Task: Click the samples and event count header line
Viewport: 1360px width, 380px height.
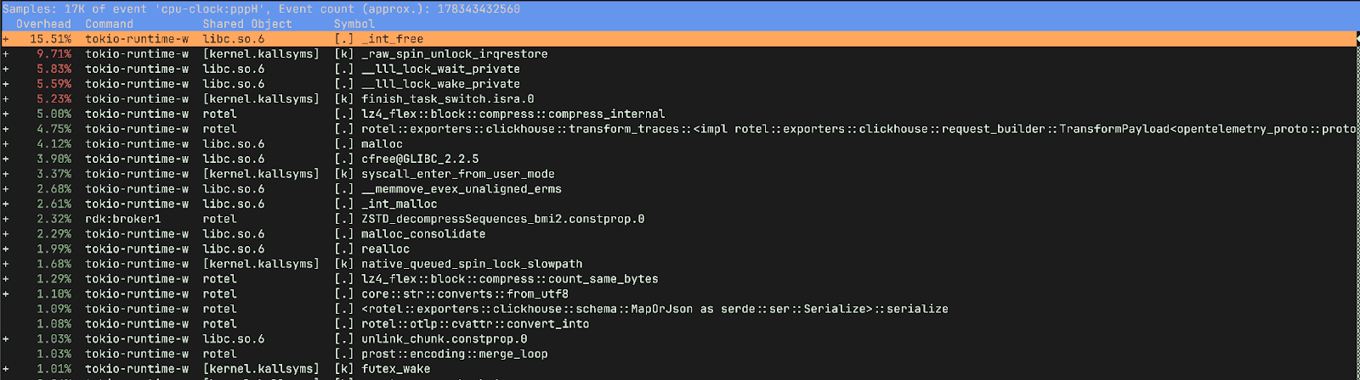Action: (262, 8)
